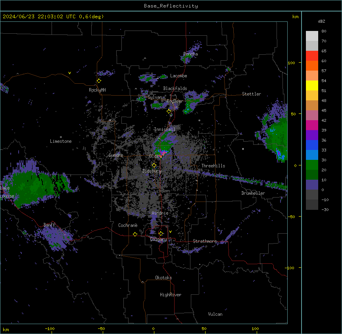The width and height of the screenshot is (342, 334).
Task: Click the yellow diamond marker above Calgary label
Action: (161, 234)
